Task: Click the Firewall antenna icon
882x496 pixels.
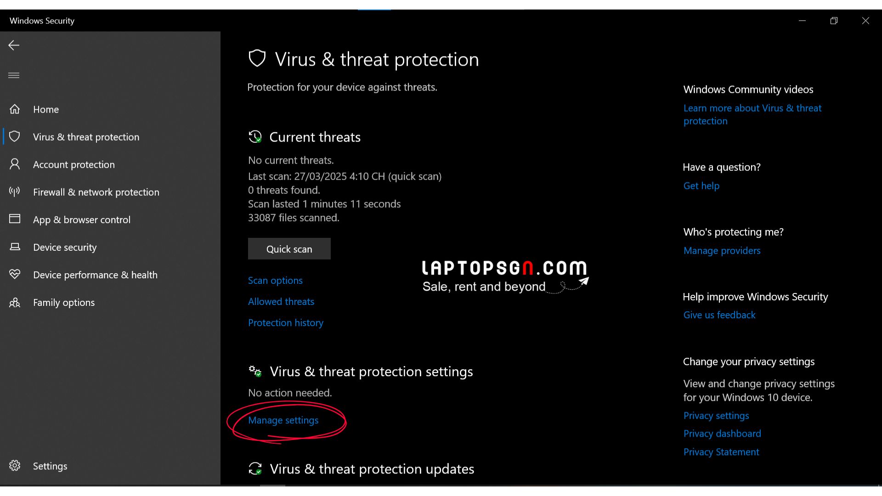Action: 15,192
